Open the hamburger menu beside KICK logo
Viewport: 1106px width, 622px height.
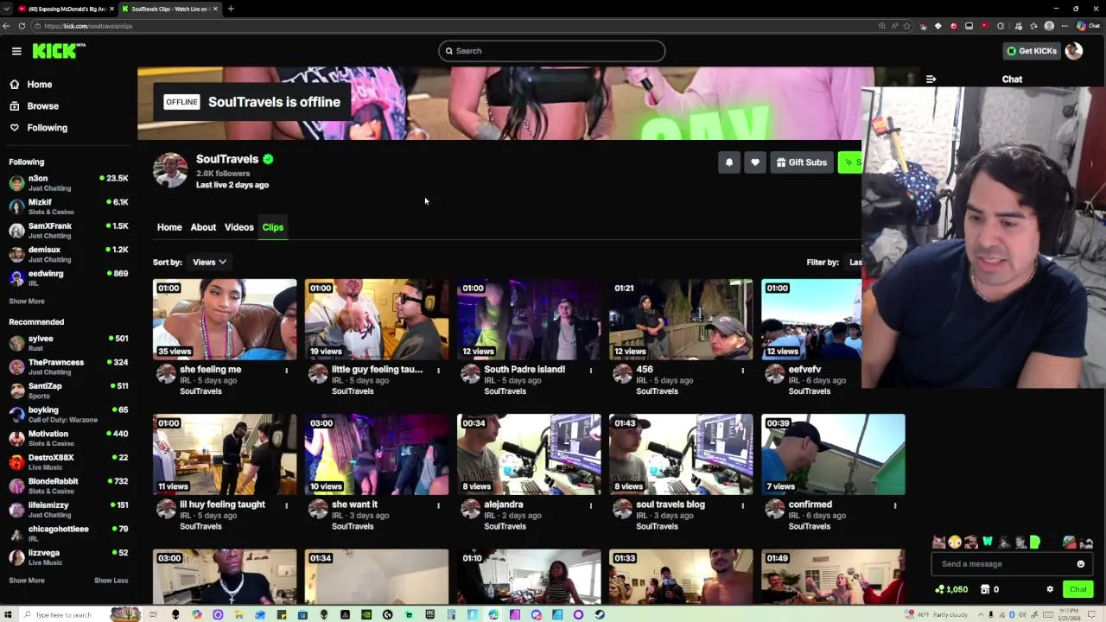click(16, 51)
